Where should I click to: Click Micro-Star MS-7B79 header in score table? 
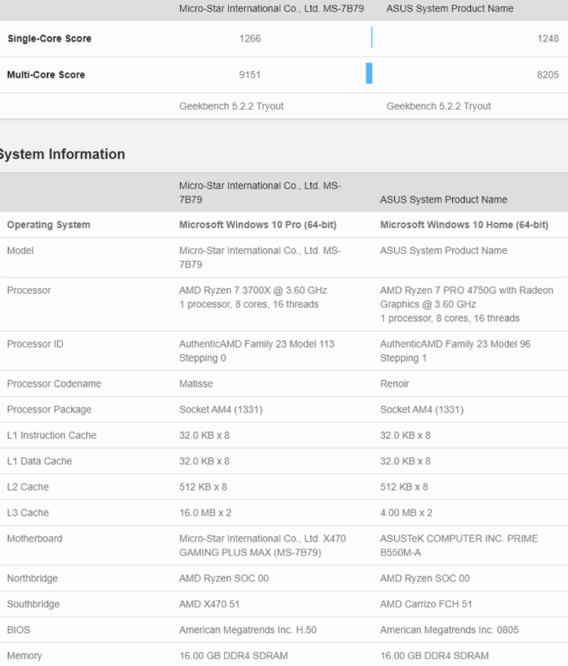click(x=271, y=9)
